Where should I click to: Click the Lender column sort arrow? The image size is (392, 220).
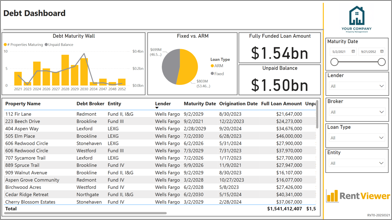click(157, 108)
